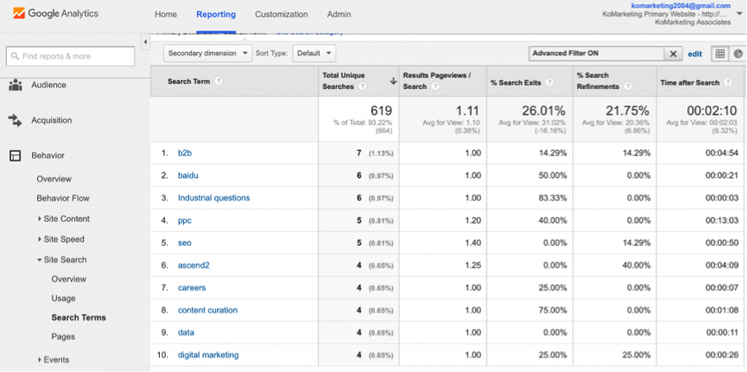The height and width of the screenshot is (372, 747).
Task: Open the ppc search term link
Action: (185, 221)
